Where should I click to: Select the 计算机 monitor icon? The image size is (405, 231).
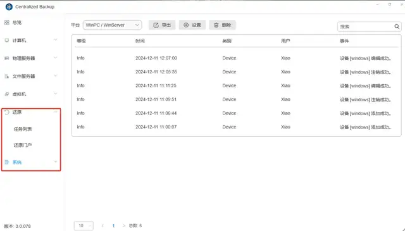(x=7, y=41)
